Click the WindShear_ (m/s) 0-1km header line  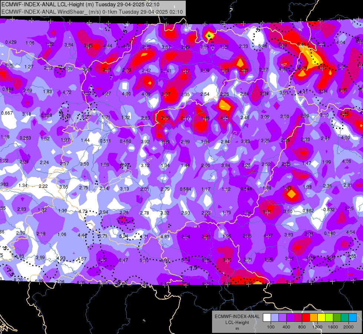click(92, 12)
